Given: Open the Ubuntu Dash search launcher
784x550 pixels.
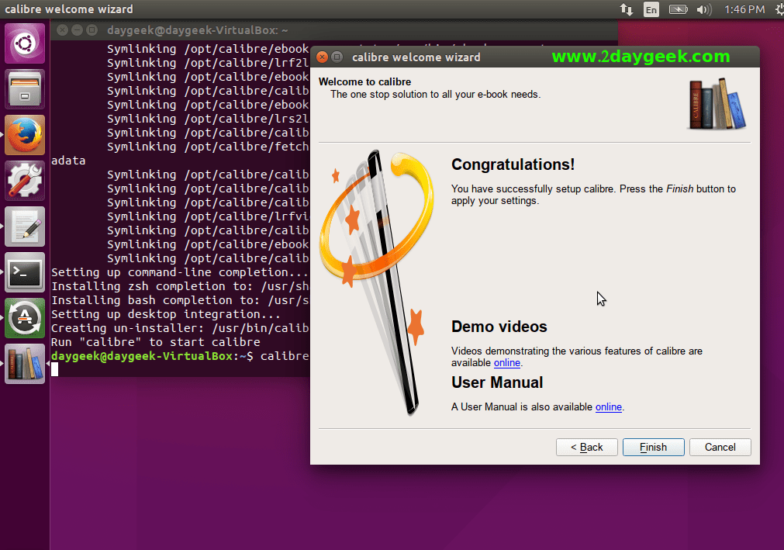Looking at the screenshot, I should pos(25,43).
